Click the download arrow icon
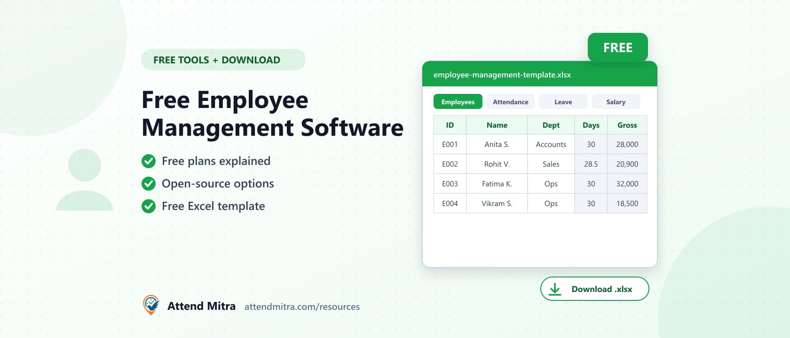Screen dimensions: 790x338 (x=555, y=289)
